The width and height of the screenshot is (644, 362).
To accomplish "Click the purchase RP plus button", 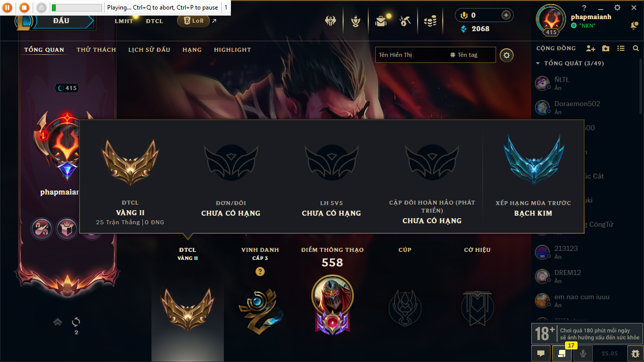I will (x=506, y=15).
